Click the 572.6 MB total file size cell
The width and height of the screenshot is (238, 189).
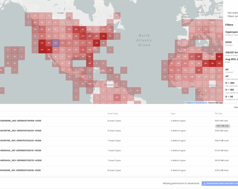tap(221, 151)
